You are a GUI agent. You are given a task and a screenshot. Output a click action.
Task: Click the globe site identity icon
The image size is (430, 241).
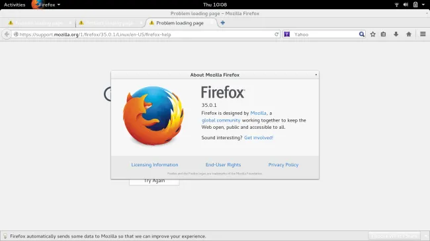point(16,34)
